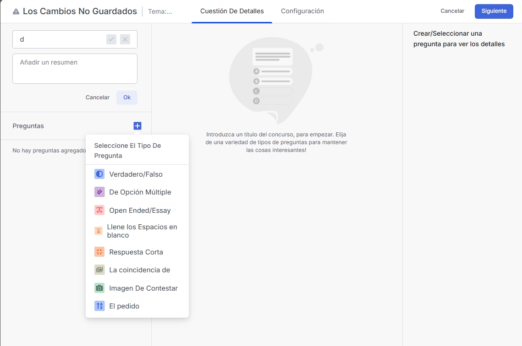
Task: Add a question with the blue plus icon
Action: pyautogui.click(x=137, y=126)
